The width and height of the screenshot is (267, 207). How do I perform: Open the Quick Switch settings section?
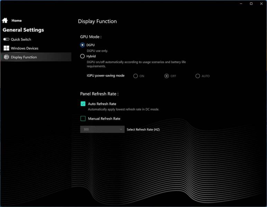click(21, 39)
